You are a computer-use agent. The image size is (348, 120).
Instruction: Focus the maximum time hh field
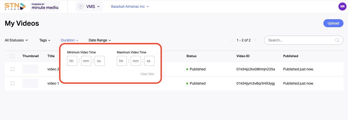tap(122, 61)
